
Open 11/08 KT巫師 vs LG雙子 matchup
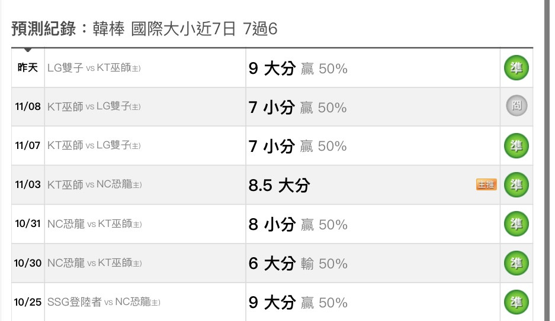point(94,106)
